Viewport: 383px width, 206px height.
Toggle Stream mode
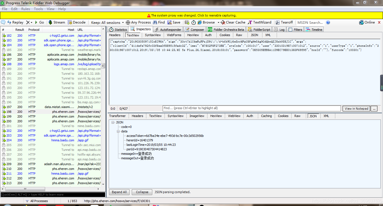57,22
